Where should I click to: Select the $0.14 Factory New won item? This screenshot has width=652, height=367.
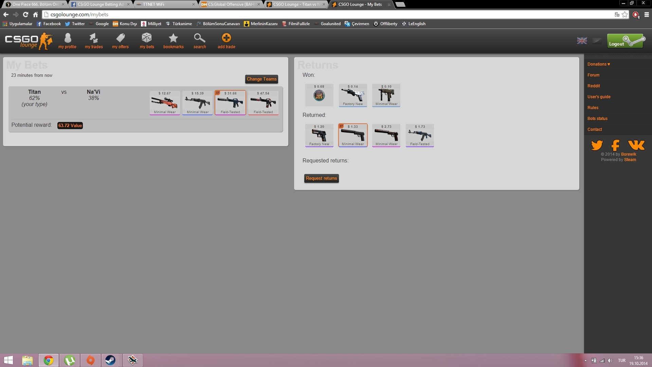(353, 95)
